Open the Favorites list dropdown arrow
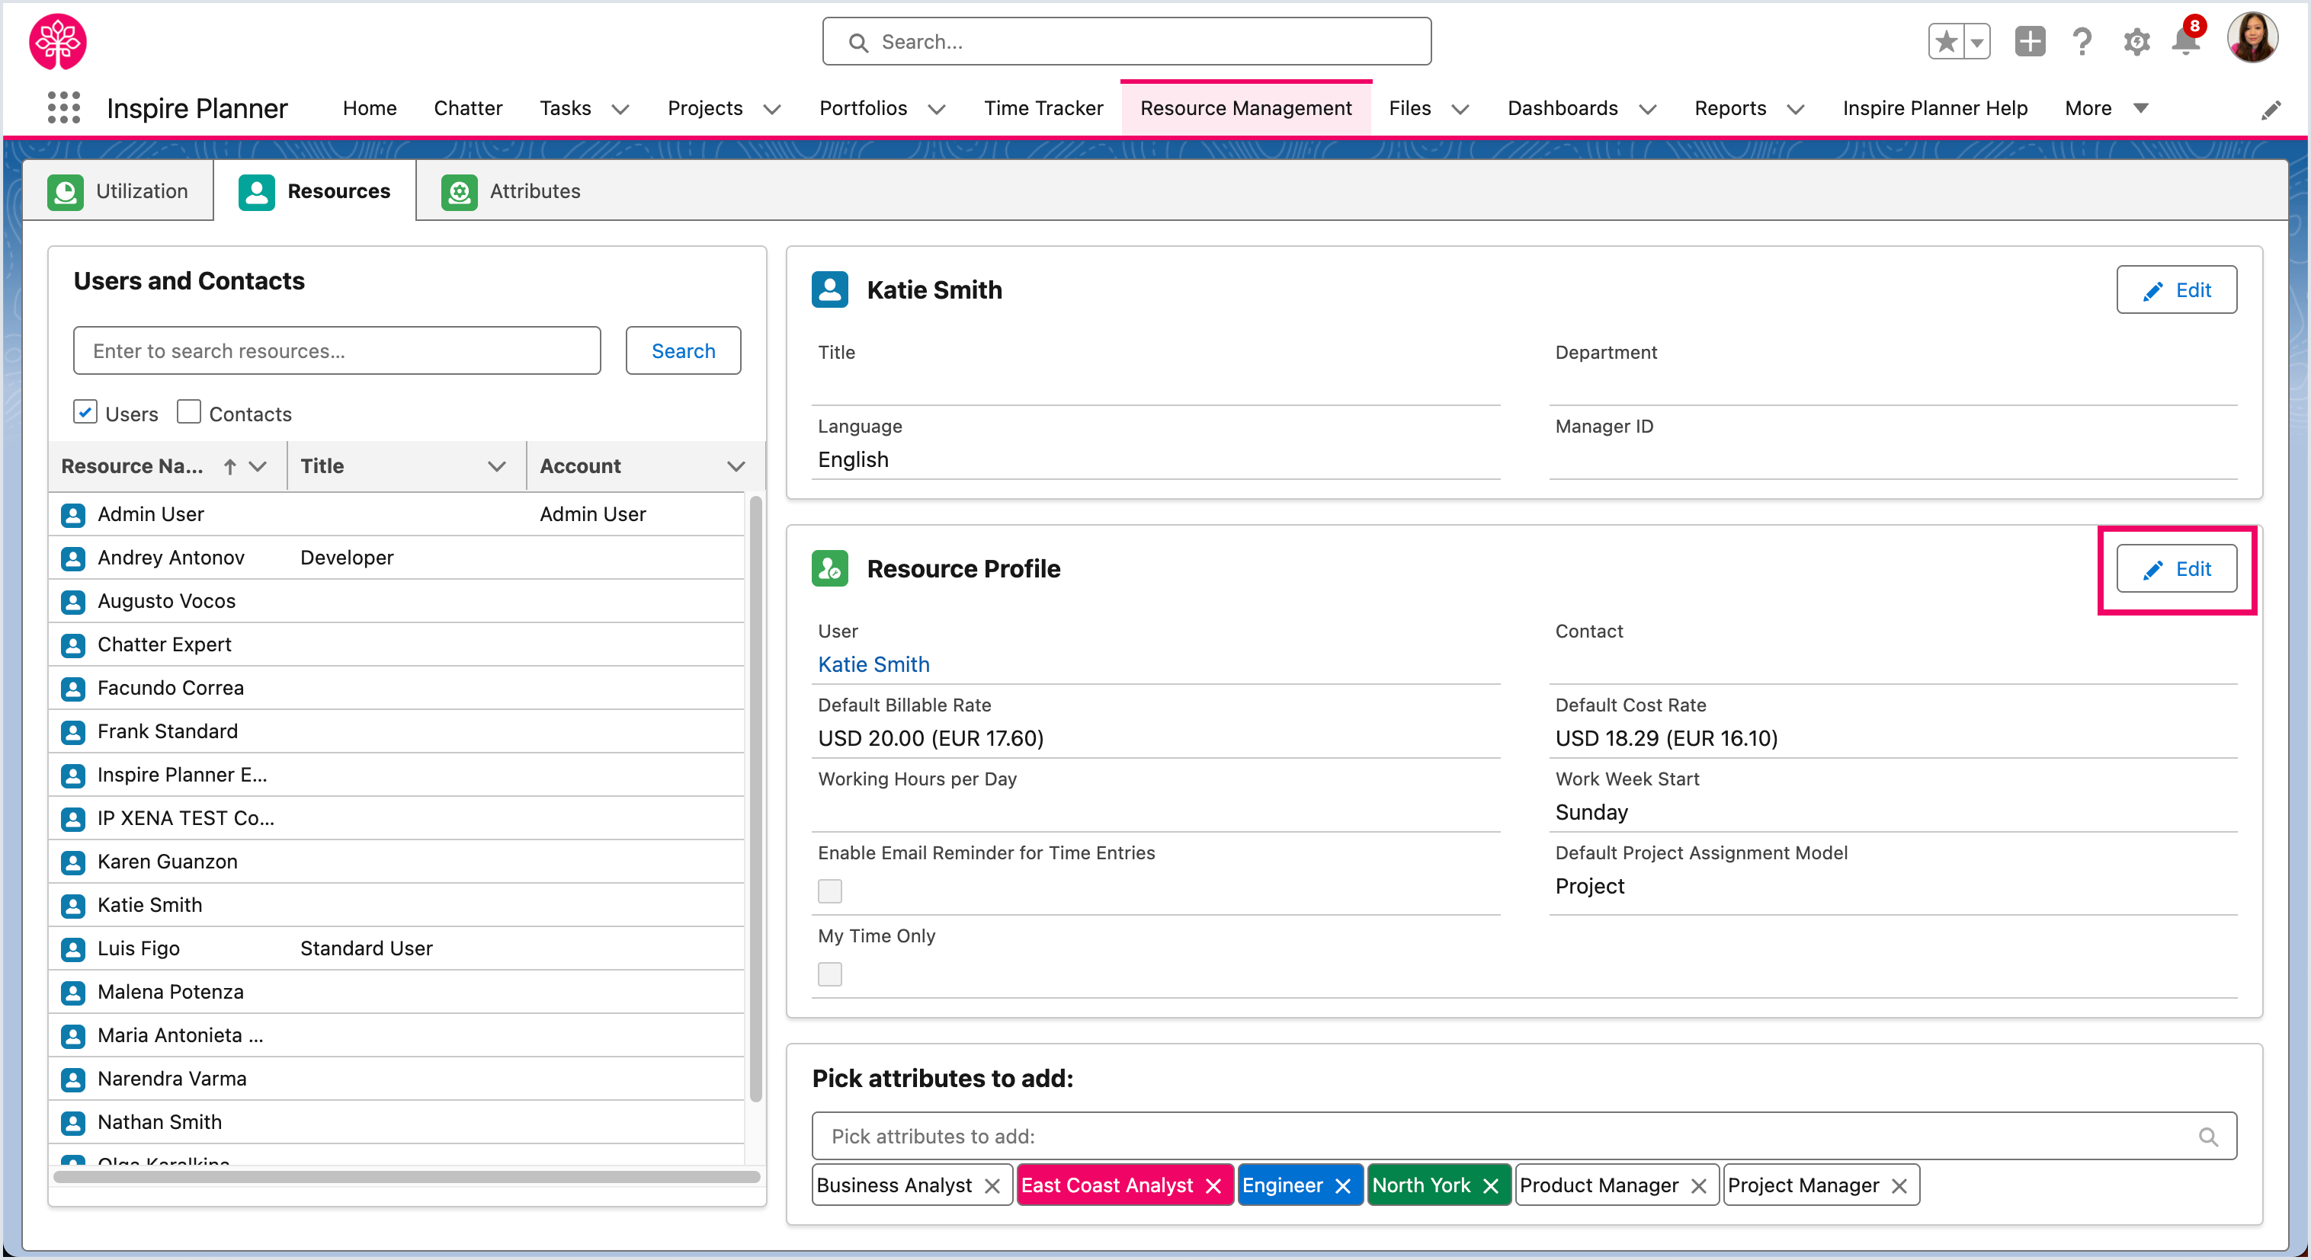Screen dimensions: 2311x1260 [1976, 41]
